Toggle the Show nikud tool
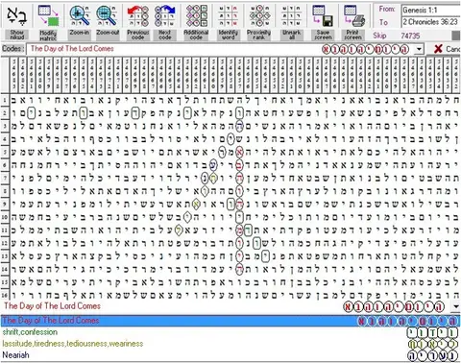The height and width of the screenshot is (363, 461). 17,22
